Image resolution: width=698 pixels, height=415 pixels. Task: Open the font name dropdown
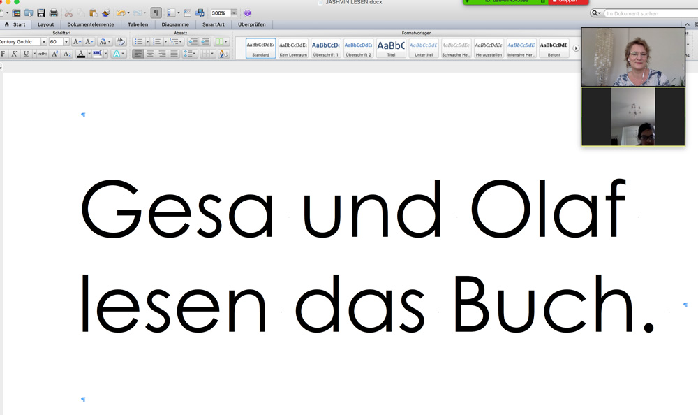(43, 41)
